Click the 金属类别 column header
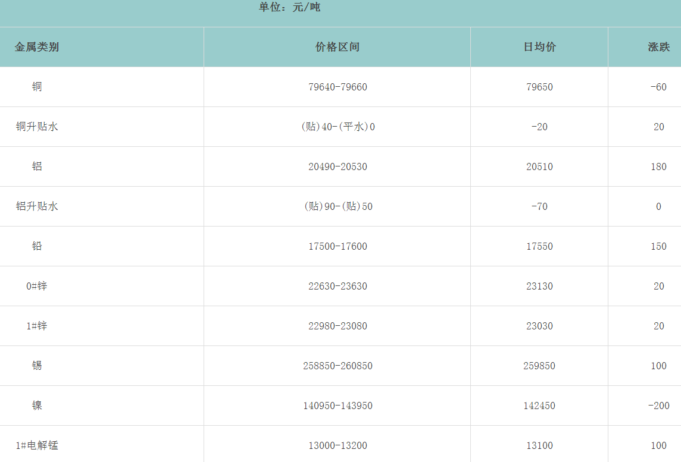This screenshot has width=681, height=462. click(37, 47)
